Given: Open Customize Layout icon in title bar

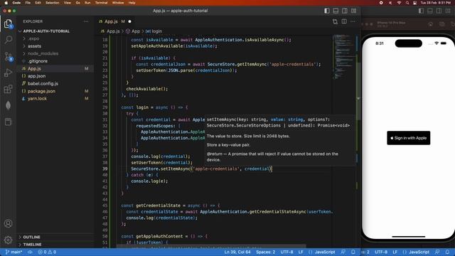Looking at the screenshot, I should point(354,11).
